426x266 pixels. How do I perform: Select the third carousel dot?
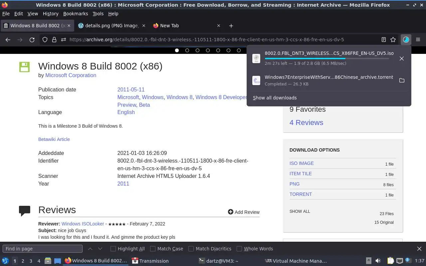pyautogui.click(x=197, y=51)
